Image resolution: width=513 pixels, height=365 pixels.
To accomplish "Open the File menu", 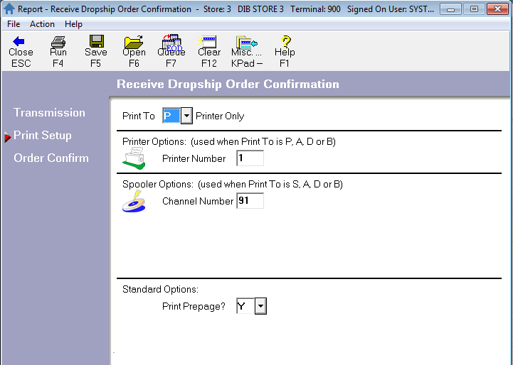I will coord(14,24).
